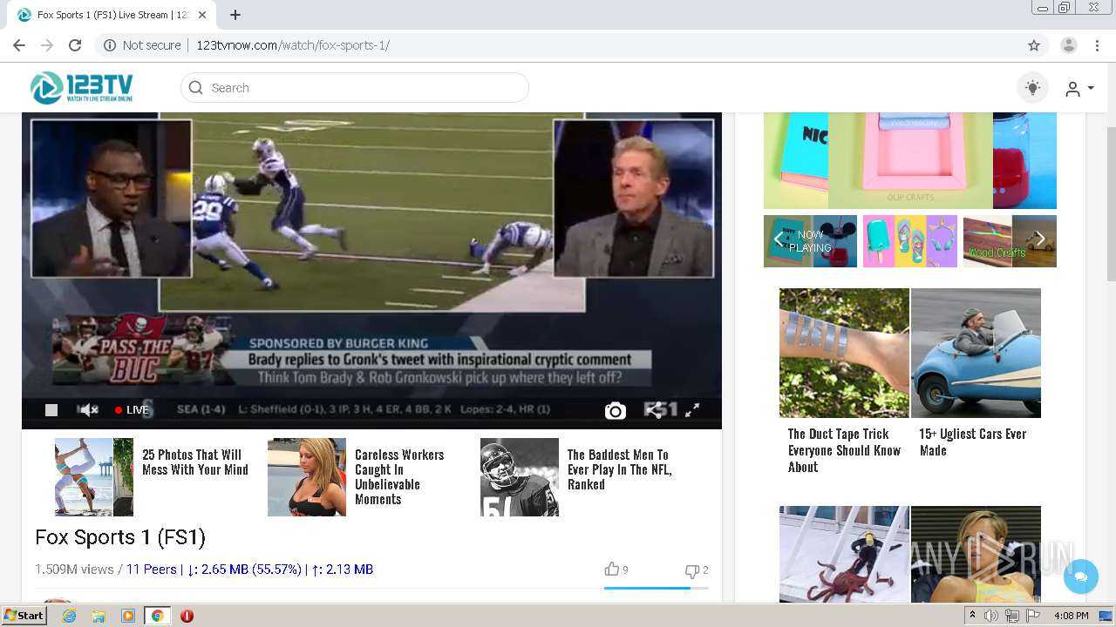Focus the Search input field

355,88
